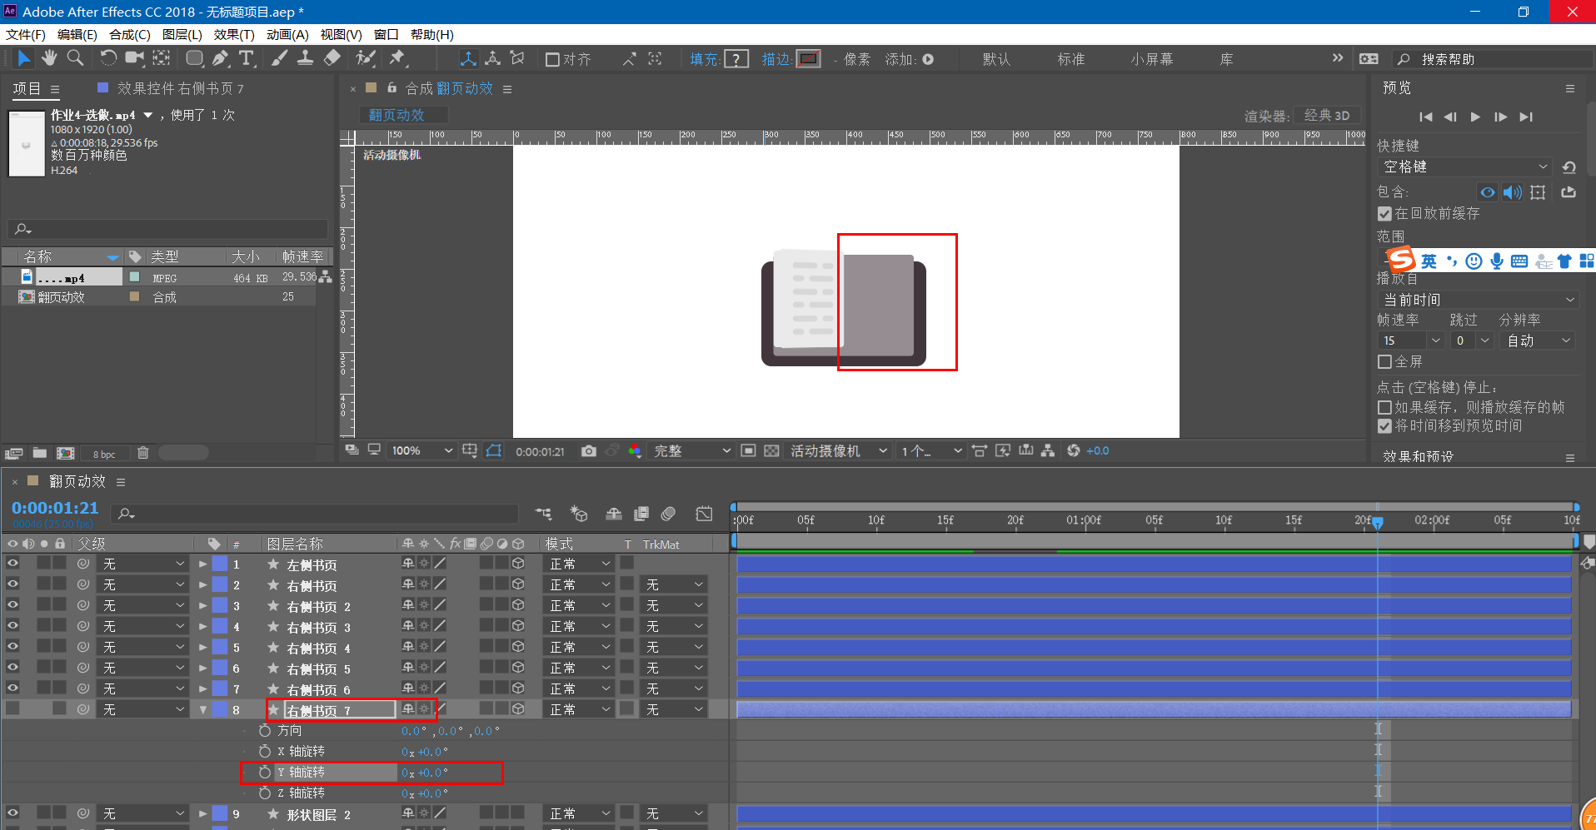Click the 描边 stroke color swatch
This screenshot has height=830, width=1596.
pos(808,59)
